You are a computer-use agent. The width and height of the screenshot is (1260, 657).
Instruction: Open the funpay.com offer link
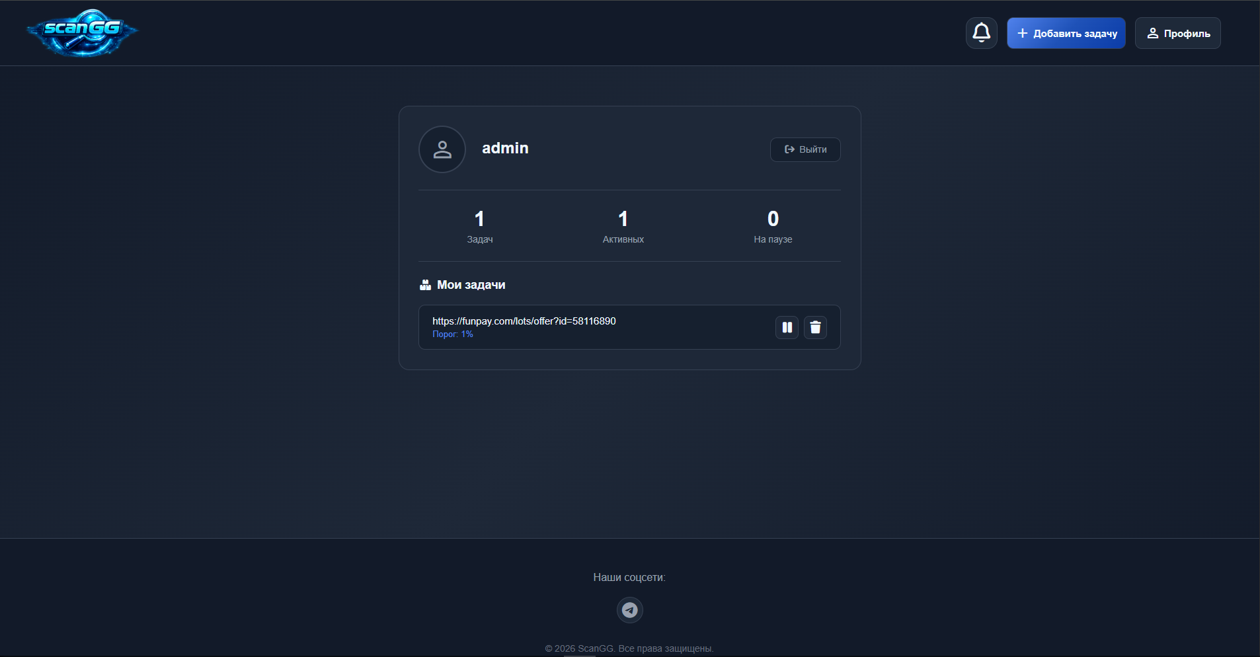pyautogui.click(x=524, y=321)
